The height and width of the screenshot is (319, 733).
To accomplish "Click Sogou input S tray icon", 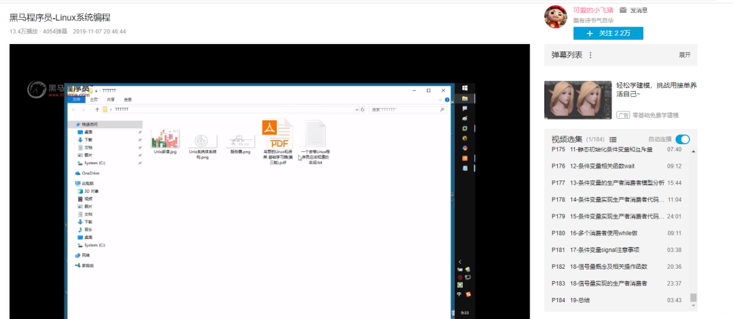I will coord(468,294).
